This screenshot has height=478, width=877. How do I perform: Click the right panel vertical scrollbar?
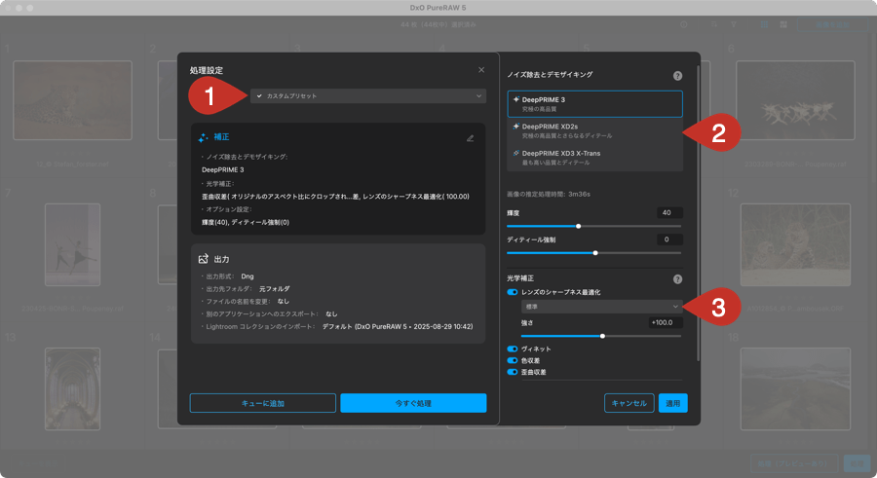[x=698, y=212]
